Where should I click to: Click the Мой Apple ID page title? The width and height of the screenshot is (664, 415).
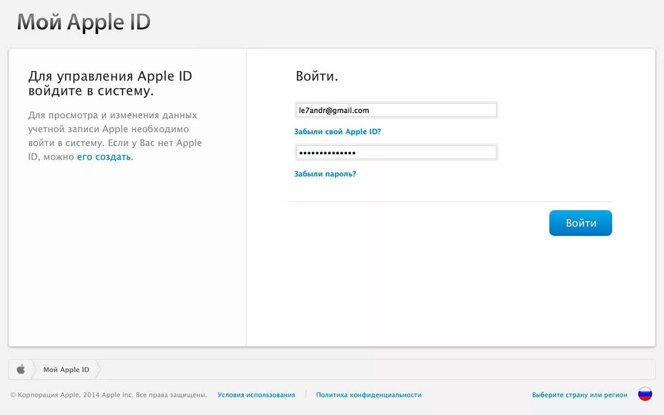pyautogui.click(x=84, y=22)
